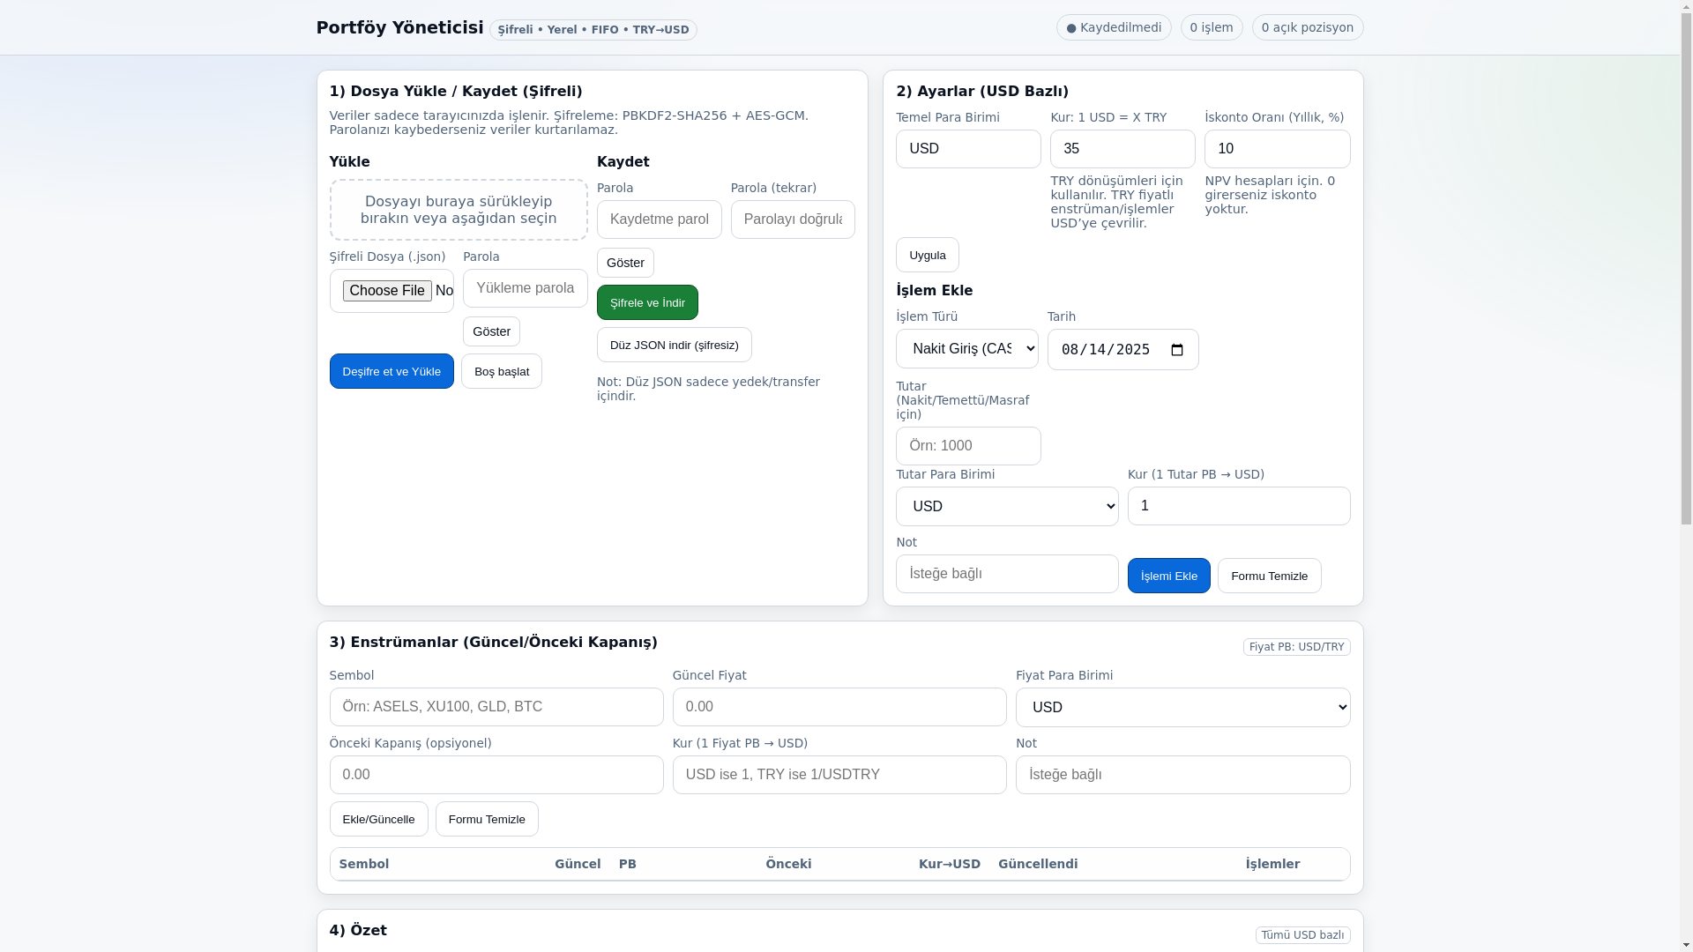Click the Şifreli • Yerel • FIFO tag
The height and width of the screenshot is (952, 1693).
tap(593, 30)
